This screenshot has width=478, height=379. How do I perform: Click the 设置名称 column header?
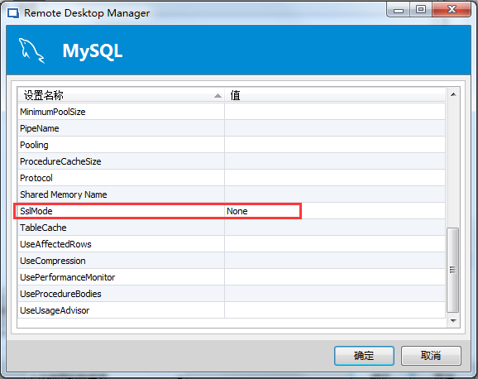tap(121, 95)
